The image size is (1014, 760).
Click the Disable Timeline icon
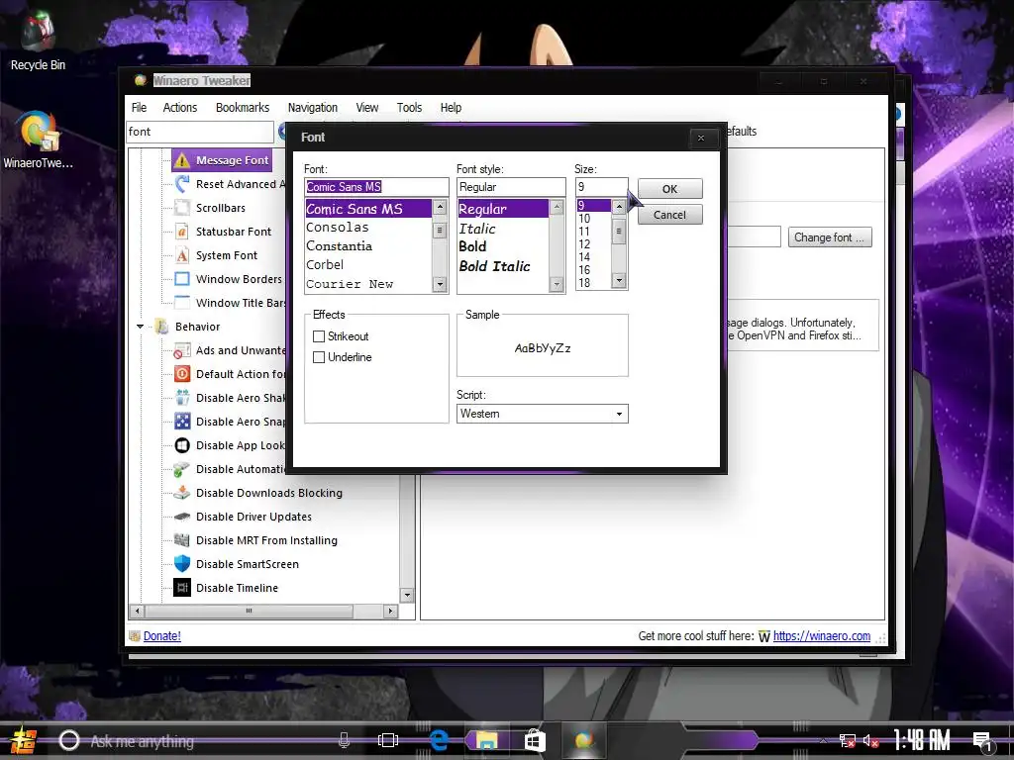(182, 588)
